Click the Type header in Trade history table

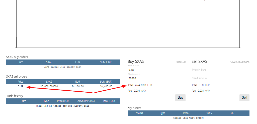46,101
